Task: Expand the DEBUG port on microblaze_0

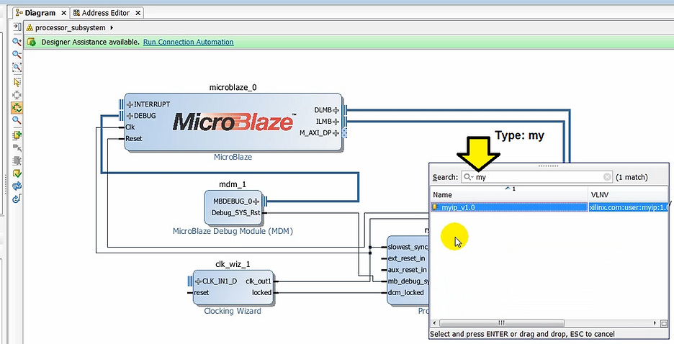Action: click(130, 116)
